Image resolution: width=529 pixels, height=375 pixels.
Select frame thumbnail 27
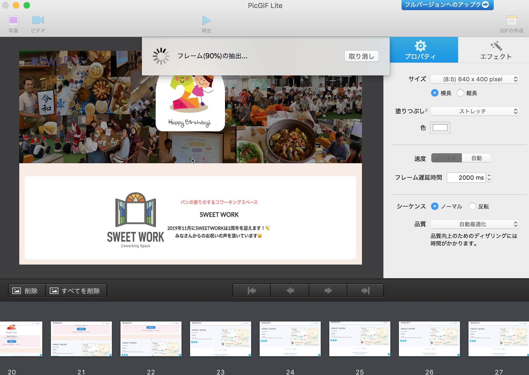point(499,339)
